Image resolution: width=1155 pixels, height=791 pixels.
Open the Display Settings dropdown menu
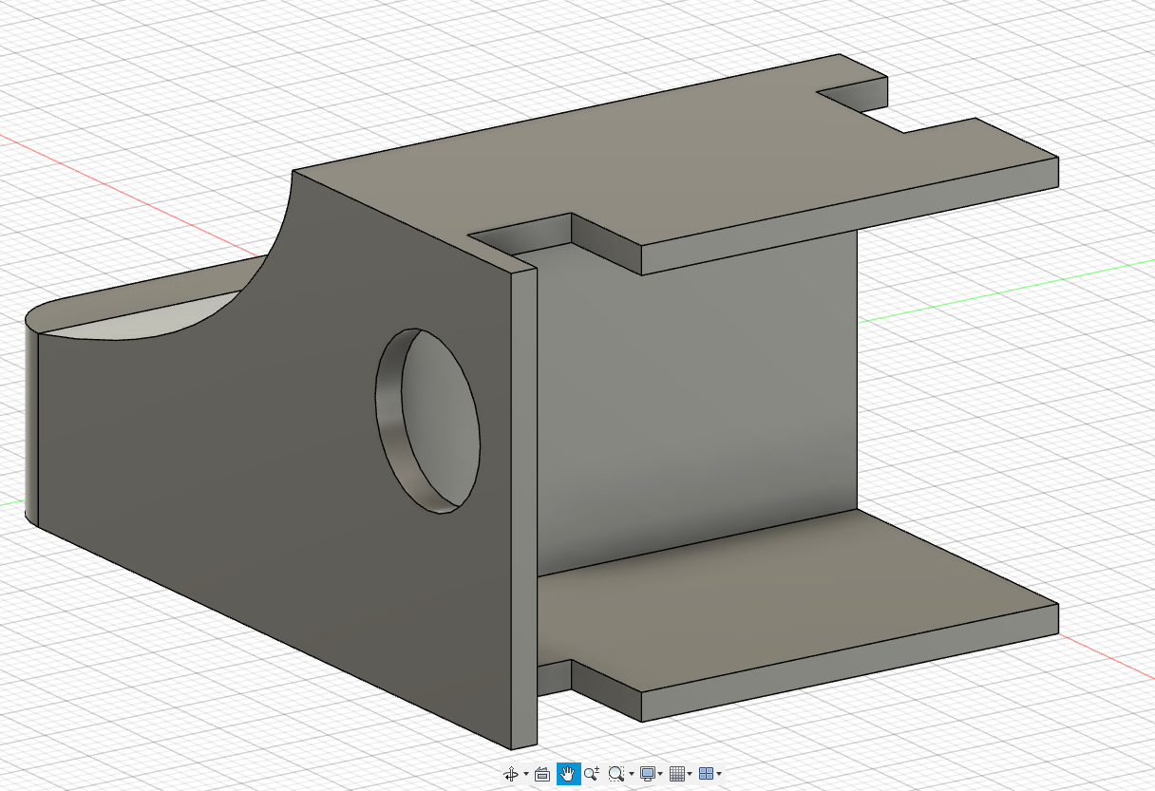tap(660, 773)
